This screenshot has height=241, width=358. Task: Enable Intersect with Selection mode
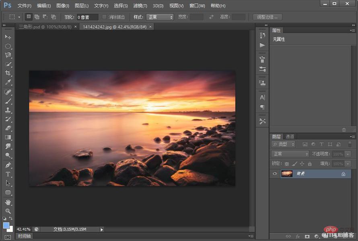pyautogui.click(x=53, y=16)
